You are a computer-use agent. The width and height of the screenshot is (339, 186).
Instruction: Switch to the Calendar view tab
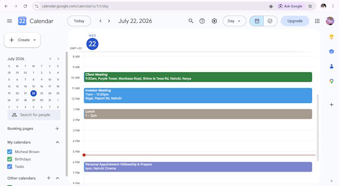click(257, 21)
